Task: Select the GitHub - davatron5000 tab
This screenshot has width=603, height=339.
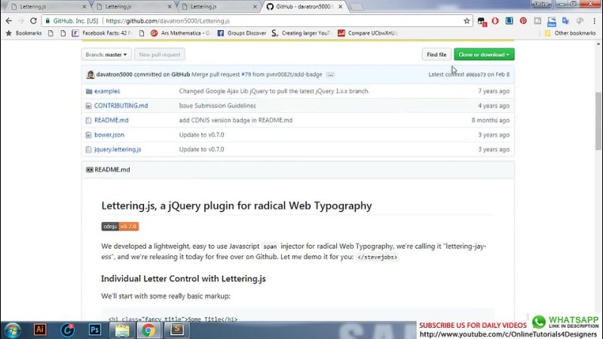Action: pyautogui.click(x=304, y=7)
